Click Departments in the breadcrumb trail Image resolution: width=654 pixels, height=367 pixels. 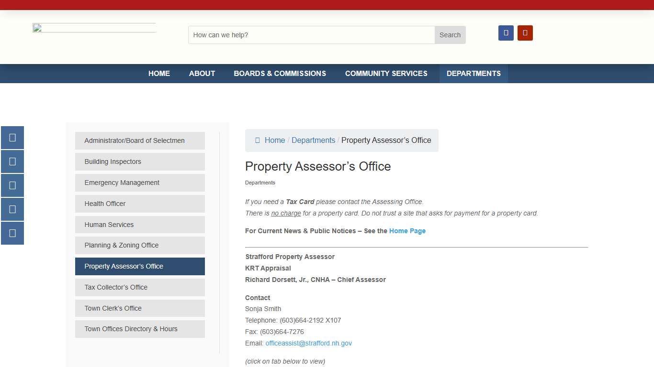click(314, 140)
